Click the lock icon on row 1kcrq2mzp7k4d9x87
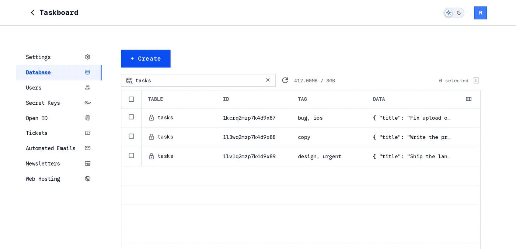Image resolution: width=516 pixels, height=249 pixels. pyautogui.click(x=151, y=118)
